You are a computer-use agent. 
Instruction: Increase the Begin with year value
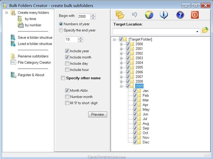[93, 15]
